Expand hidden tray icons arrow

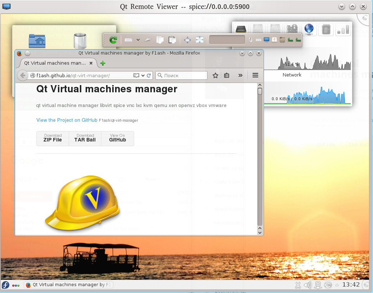[x=337, y=285]
